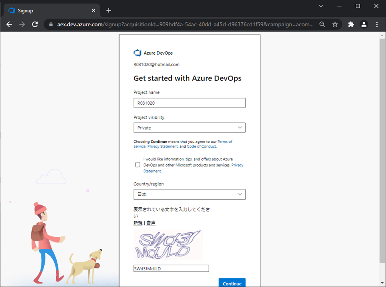The width and height of the screenshot is (386, 287).
Task: Open the Extensions puzzle icon
Action: (x=351, y=24)
